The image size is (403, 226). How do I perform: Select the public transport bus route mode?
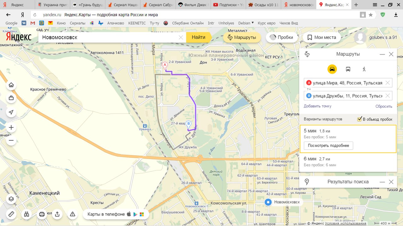coord(348,69)
